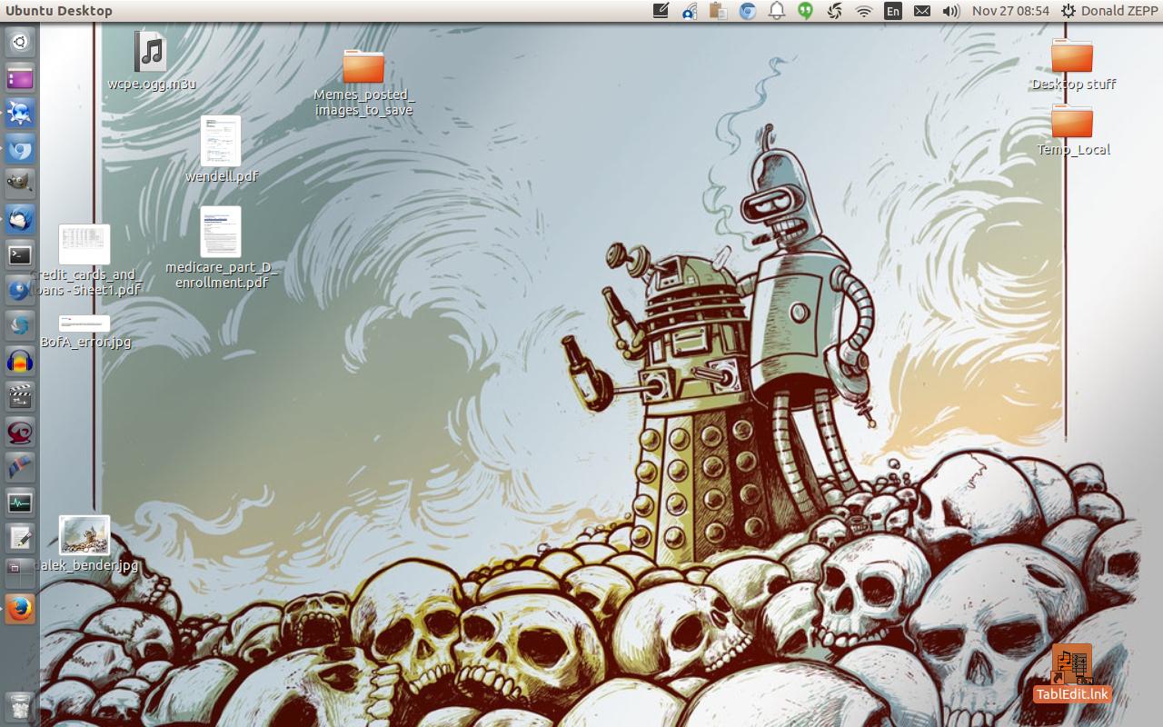The height and width of the screenshot is (727, 1163).
Task: Open the Wi-Fi network menu
Action: pos(864,11)
